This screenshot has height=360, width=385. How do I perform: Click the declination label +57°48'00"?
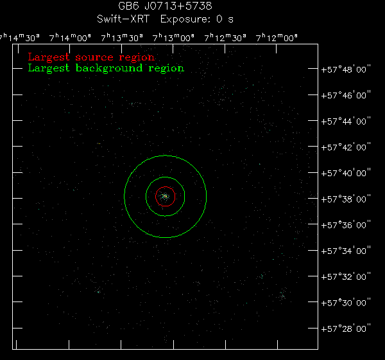[x=346, y=69]
